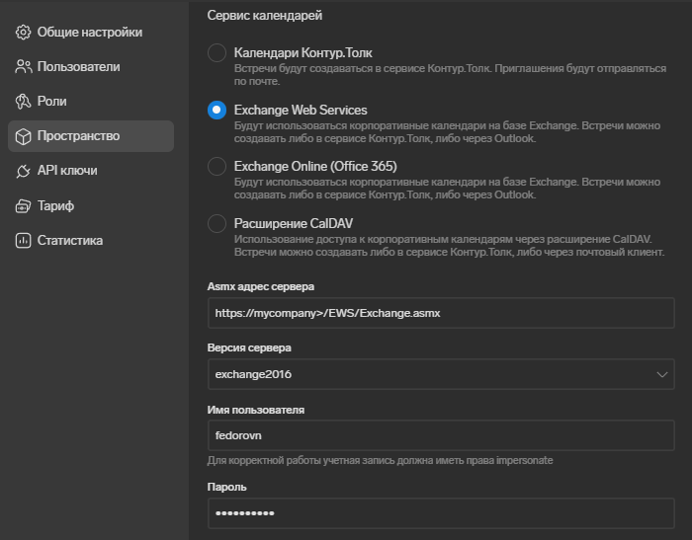Select the Exchange Web Services radio button
692x540 pixels.
(x=216, y=111)
